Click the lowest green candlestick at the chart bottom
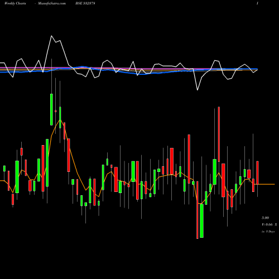Screen dimensions: 279x279 201,220
